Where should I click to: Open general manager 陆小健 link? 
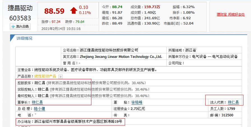click(40, 109)
